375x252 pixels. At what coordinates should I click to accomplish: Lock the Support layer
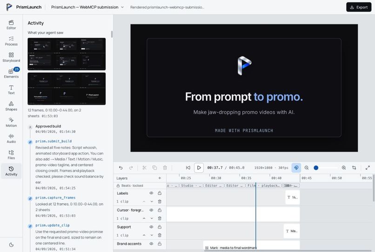click(160, 227)
